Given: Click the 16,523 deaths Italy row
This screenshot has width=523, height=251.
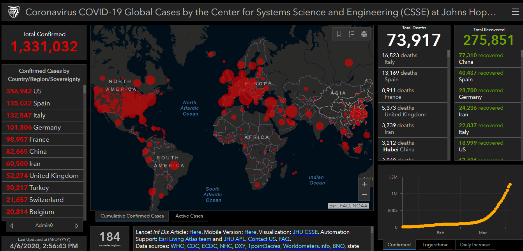Looking at the screenshot, I should point(412,59).
